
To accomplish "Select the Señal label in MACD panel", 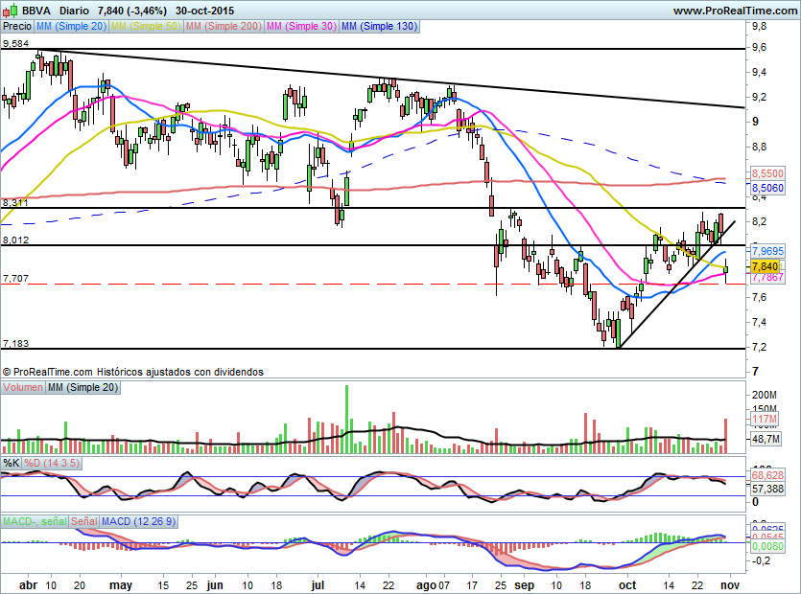I will 83,522.
